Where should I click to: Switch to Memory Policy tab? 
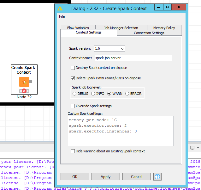(164, 28)
